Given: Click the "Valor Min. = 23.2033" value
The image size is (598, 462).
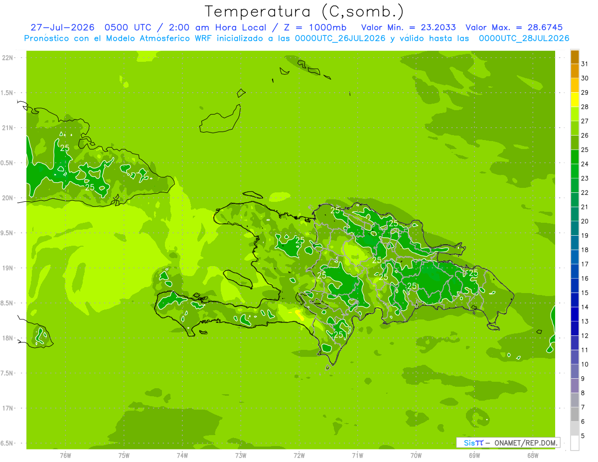Looking at the screenshot, I should click(x=408, y=27).
